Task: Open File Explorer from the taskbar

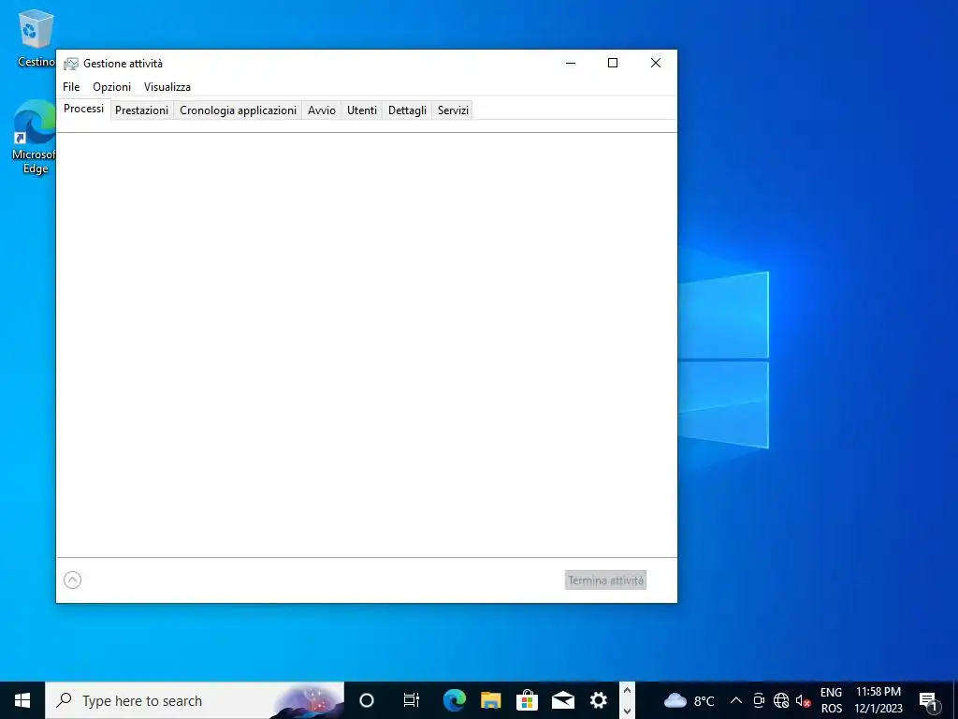Action: click(490, 700)
